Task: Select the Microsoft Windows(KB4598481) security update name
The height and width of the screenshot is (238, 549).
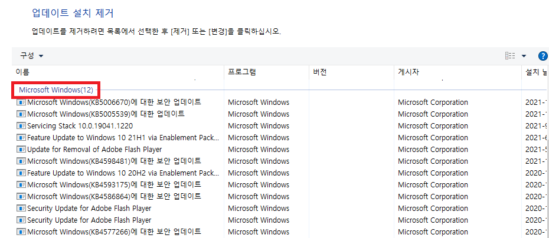Action: click(x=114, y=161)
